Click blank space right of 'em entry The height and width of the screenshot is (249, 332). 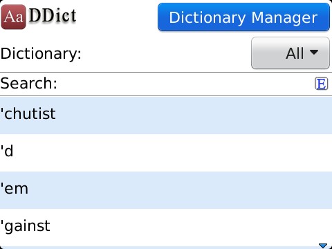click(180, 190)
